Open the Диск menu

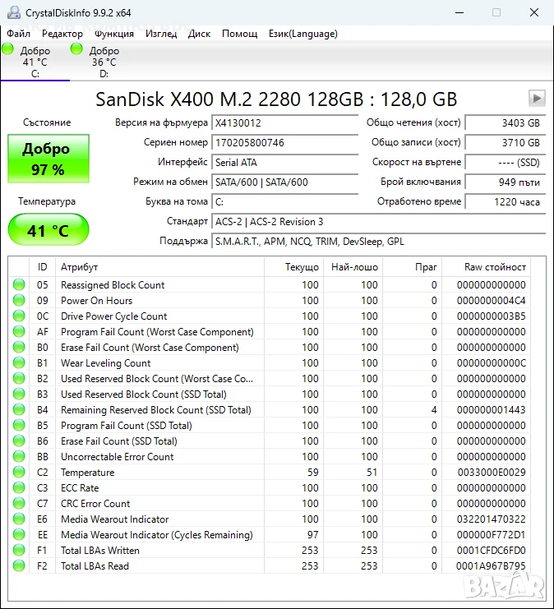tap(199, 34)
